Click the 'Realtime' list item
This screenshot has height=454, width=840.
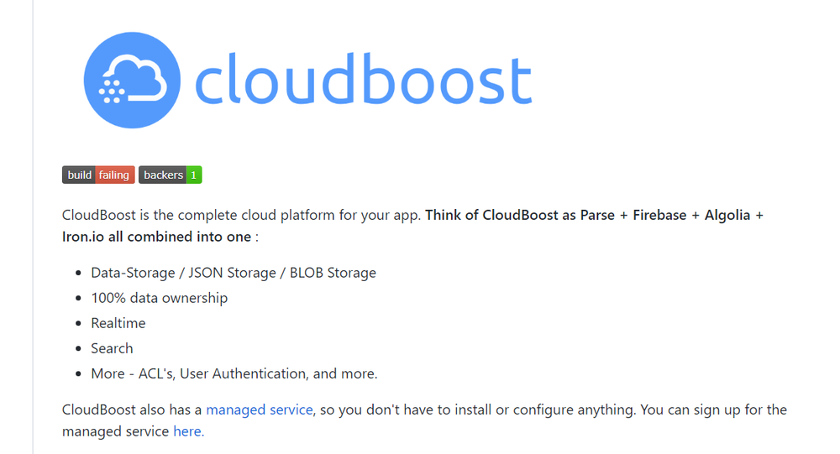118,323
